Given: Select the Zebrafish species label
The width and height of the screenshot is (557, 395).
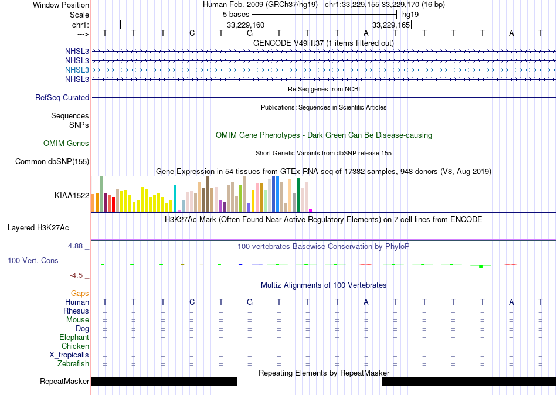Looking at the screenshot, I should point(73,364).
